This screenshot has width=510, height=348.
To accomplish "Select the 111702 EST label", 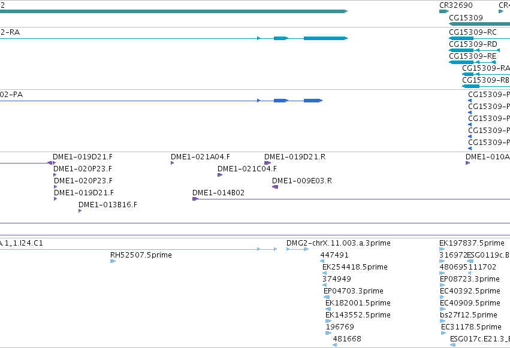I will pos(482,267).
